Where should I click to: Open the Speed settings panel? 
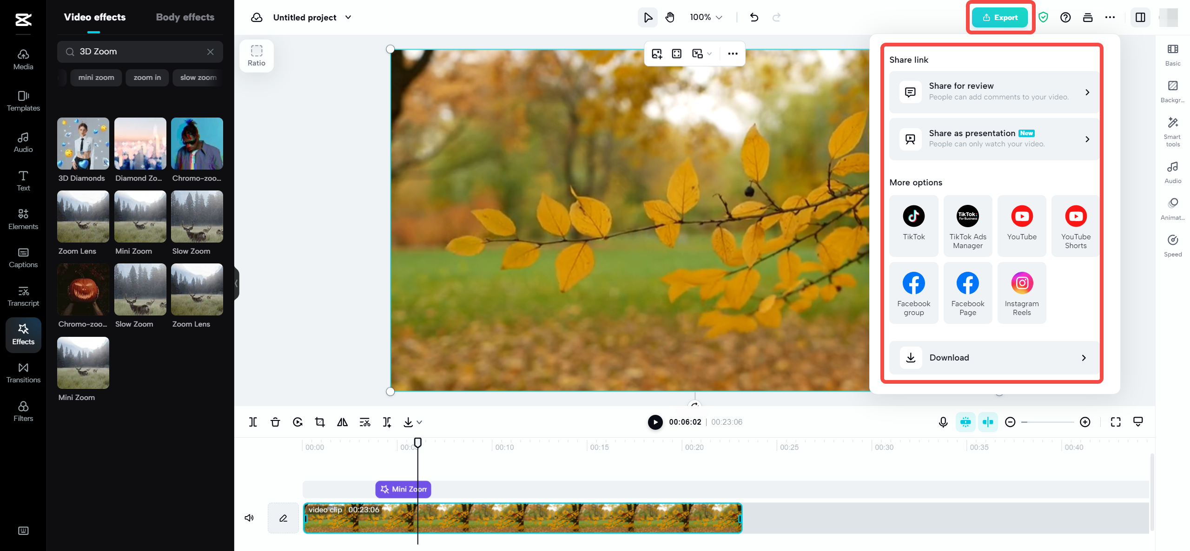[x=1173, y=246]
